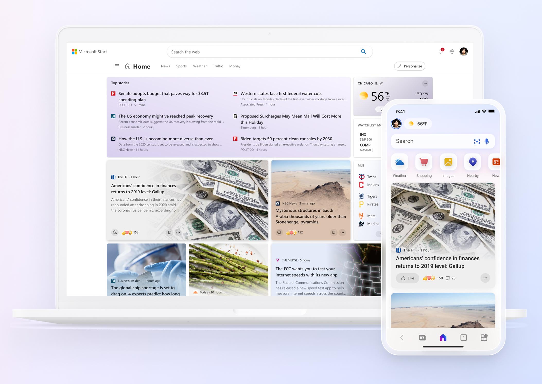Open the Sports tab
The width and height of the screenshot is (542, 384).
[x=181, y=66]
